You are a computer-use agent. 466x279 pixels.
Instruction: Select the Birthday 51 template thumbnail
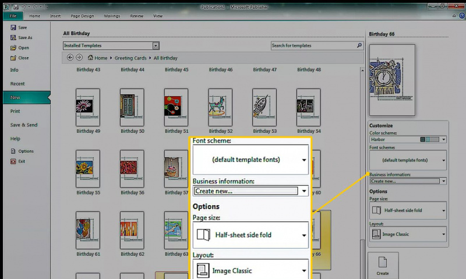coord(176,107)
